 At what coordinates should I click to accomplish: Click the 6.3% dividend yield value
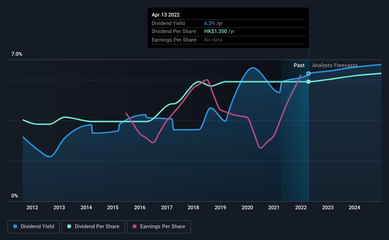[x=209, y=23]
